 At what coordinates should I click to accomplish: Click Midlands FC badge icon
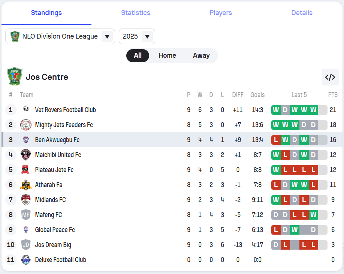coord(26,200)
